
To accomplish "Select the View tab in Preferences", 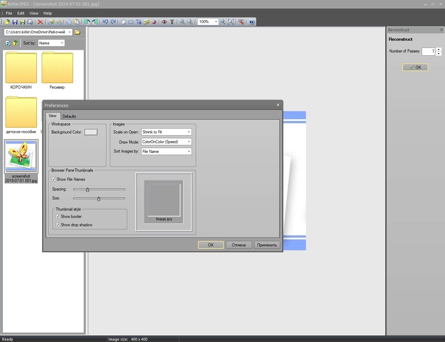I will click(x=52, y=116).
